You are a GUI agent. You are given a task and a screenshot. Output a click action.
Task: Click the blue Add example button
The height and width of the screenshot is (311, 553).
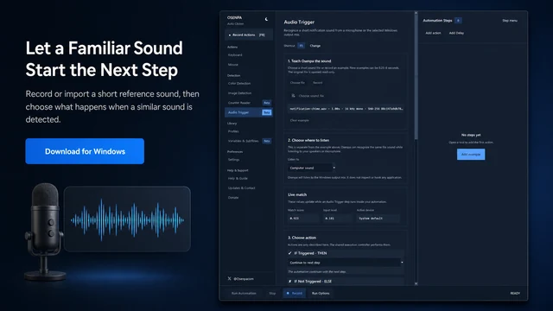coord(471,154)
